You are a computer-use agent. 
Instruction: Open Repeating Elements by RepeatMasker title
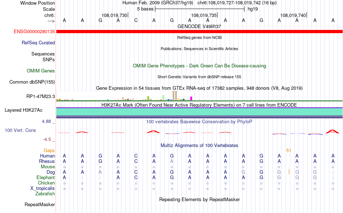(x=199, y=199)
